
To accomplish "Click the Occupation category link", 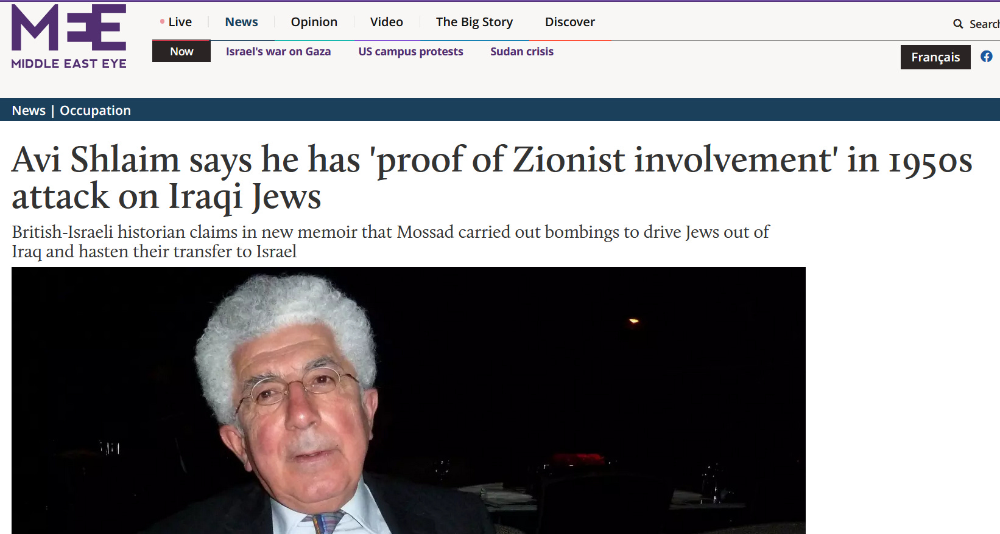I will pyautogui.click(x=95, y=111).
